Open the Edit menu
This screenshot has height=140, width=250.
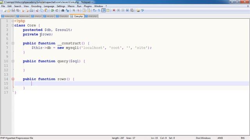pos(9,6)
